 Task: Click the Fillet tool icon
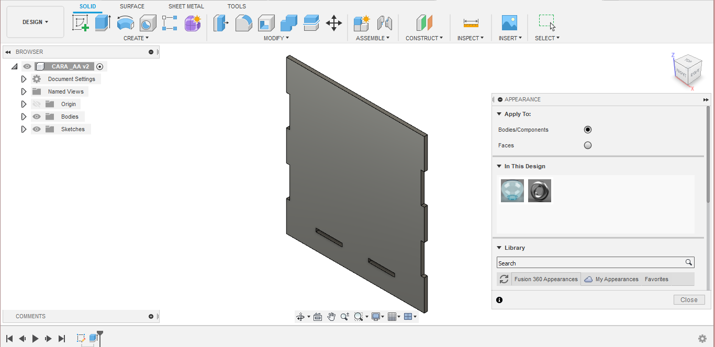[243, 23]
